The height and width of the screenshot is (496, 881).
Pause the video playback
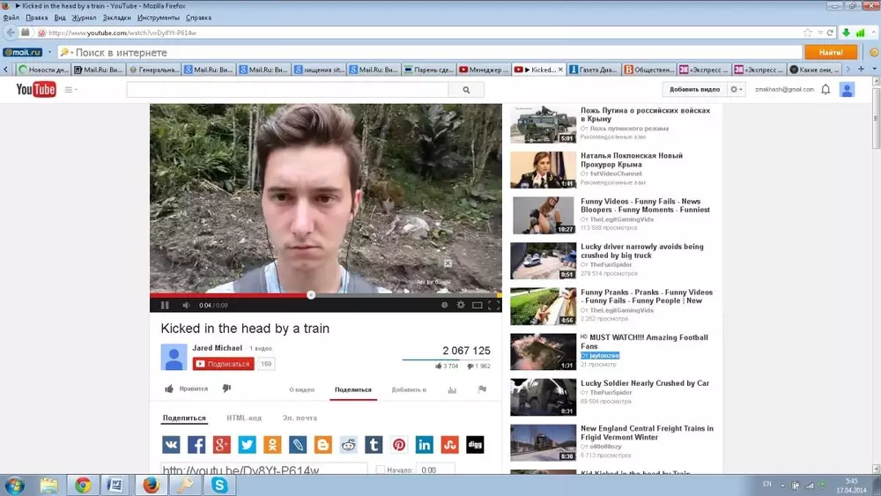165,306
